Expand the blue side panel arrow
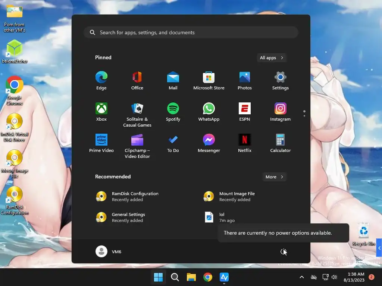The width and height of the screenshot is (382, 286). (x=379, y=248)
